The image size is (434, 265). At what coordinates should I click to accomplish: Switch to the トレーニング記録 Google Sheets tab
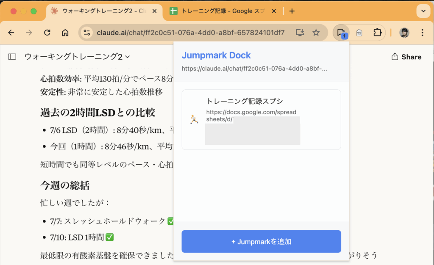coord(223,11)
